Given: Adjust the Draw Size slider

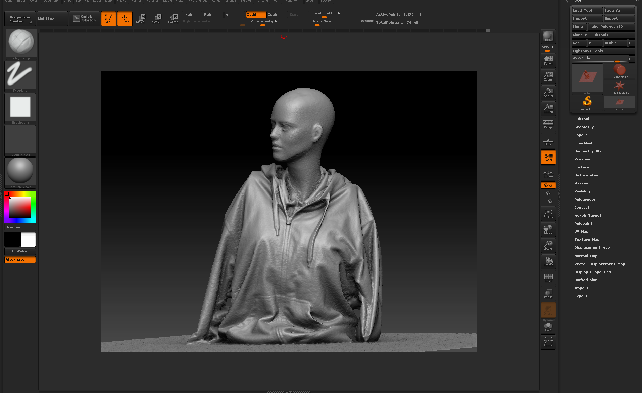Looking at the screenshot, I should [342, 22].
